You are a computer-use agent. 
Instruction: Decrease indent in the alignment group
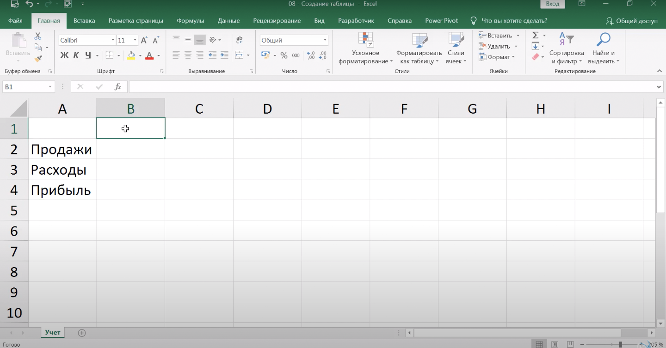pyautogui.click(x=213, y=55)
